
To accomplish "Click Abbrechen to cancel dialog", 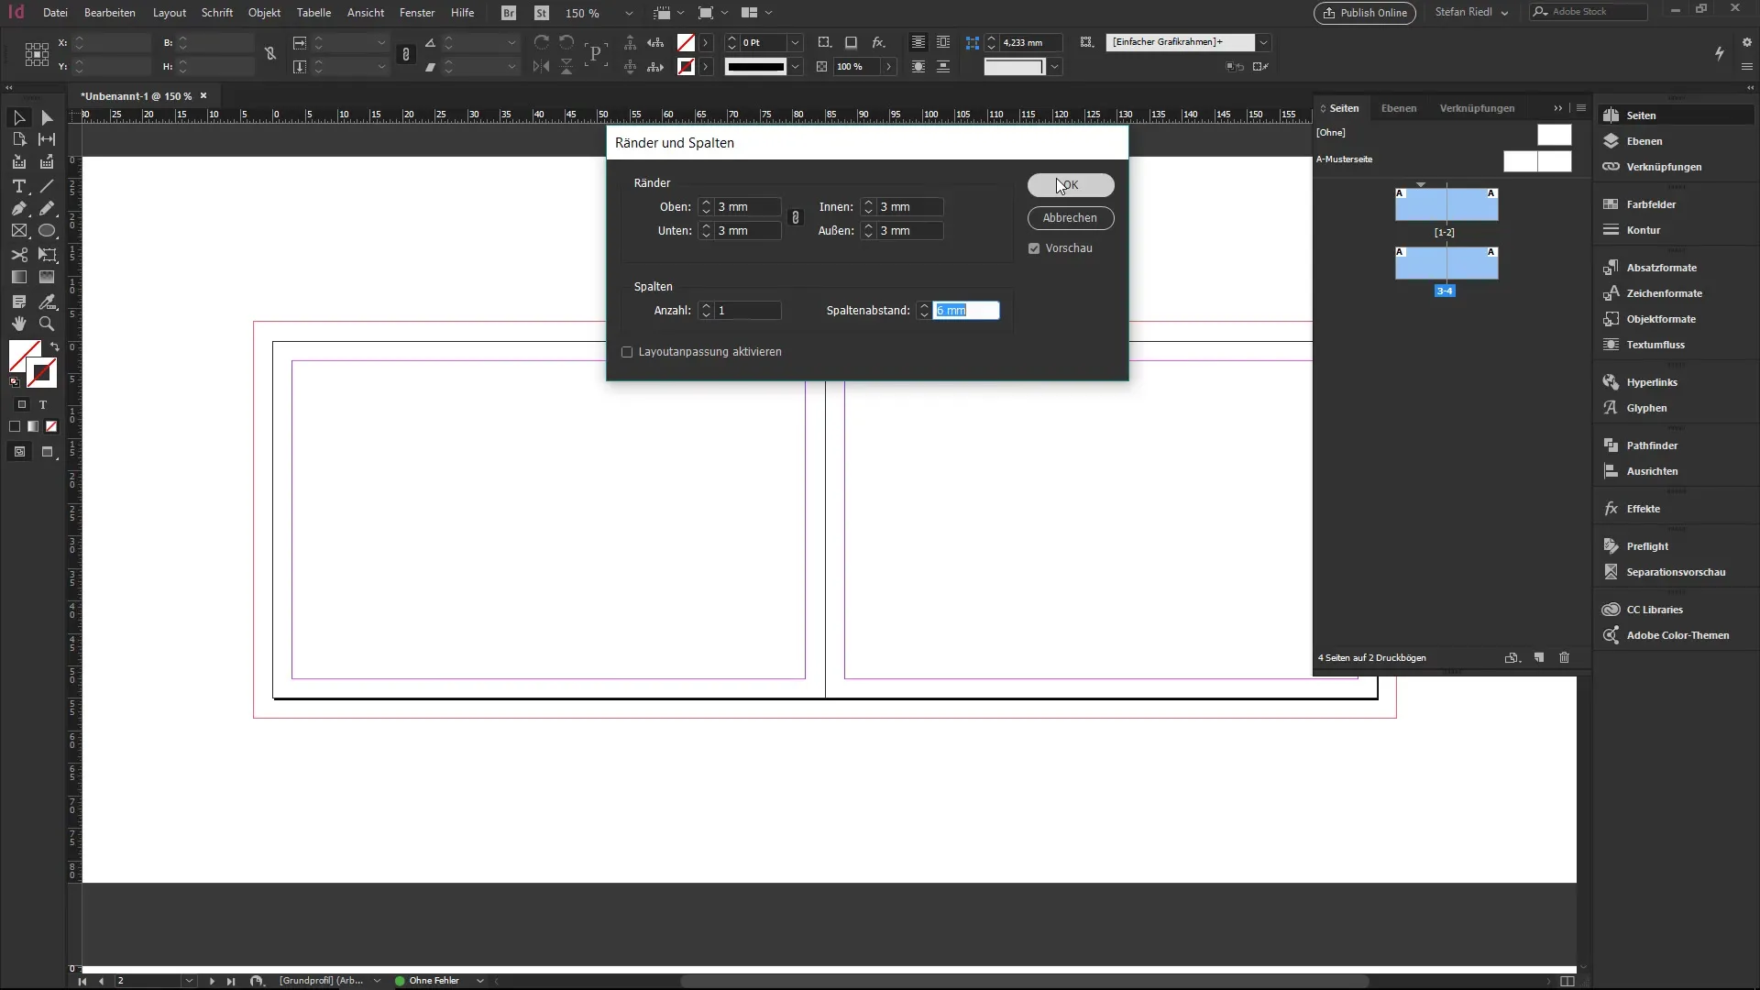I will pyautogui.click(x=1071, y=218).
